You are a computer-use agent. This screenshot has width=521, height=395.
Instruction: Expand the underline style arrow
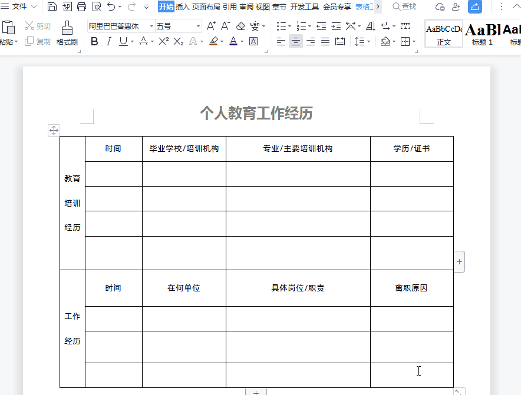132,42
